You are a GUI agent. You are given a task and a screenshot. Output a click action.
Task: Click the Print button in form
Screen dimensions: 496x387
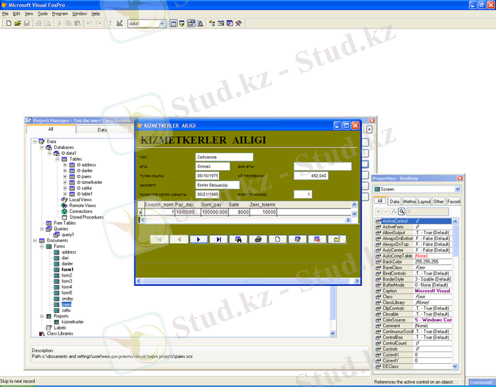pyautogui.click(x=258, y=239)
